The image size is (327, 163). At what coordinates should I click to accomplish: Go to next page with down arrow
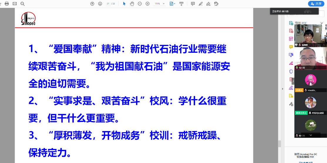tap(100, 4)
